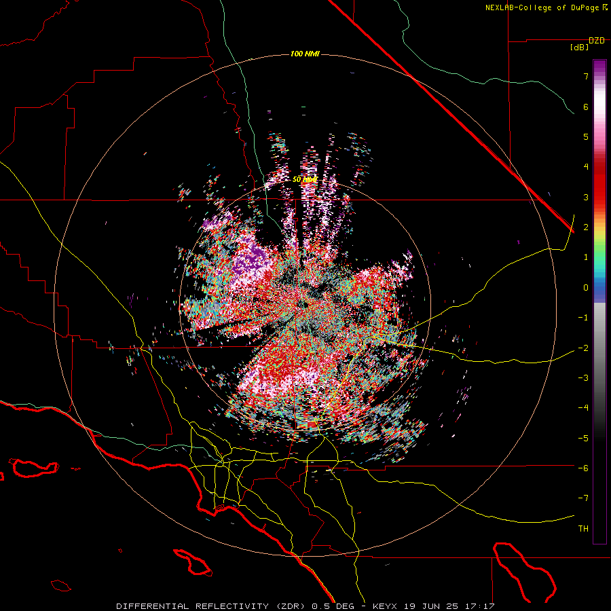The width and height of the screenshot is (611, 611).
Task: Click the -3 value on color scale
Action: pyautogui.click(x=583, y=378)
